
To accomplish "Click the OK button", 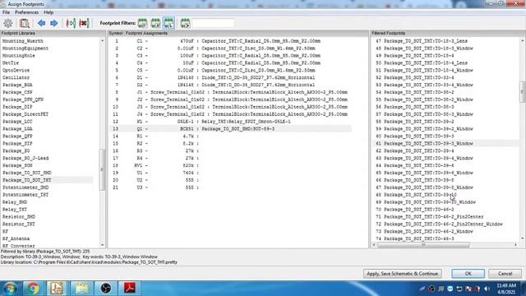I will click(x=468, y=274).
